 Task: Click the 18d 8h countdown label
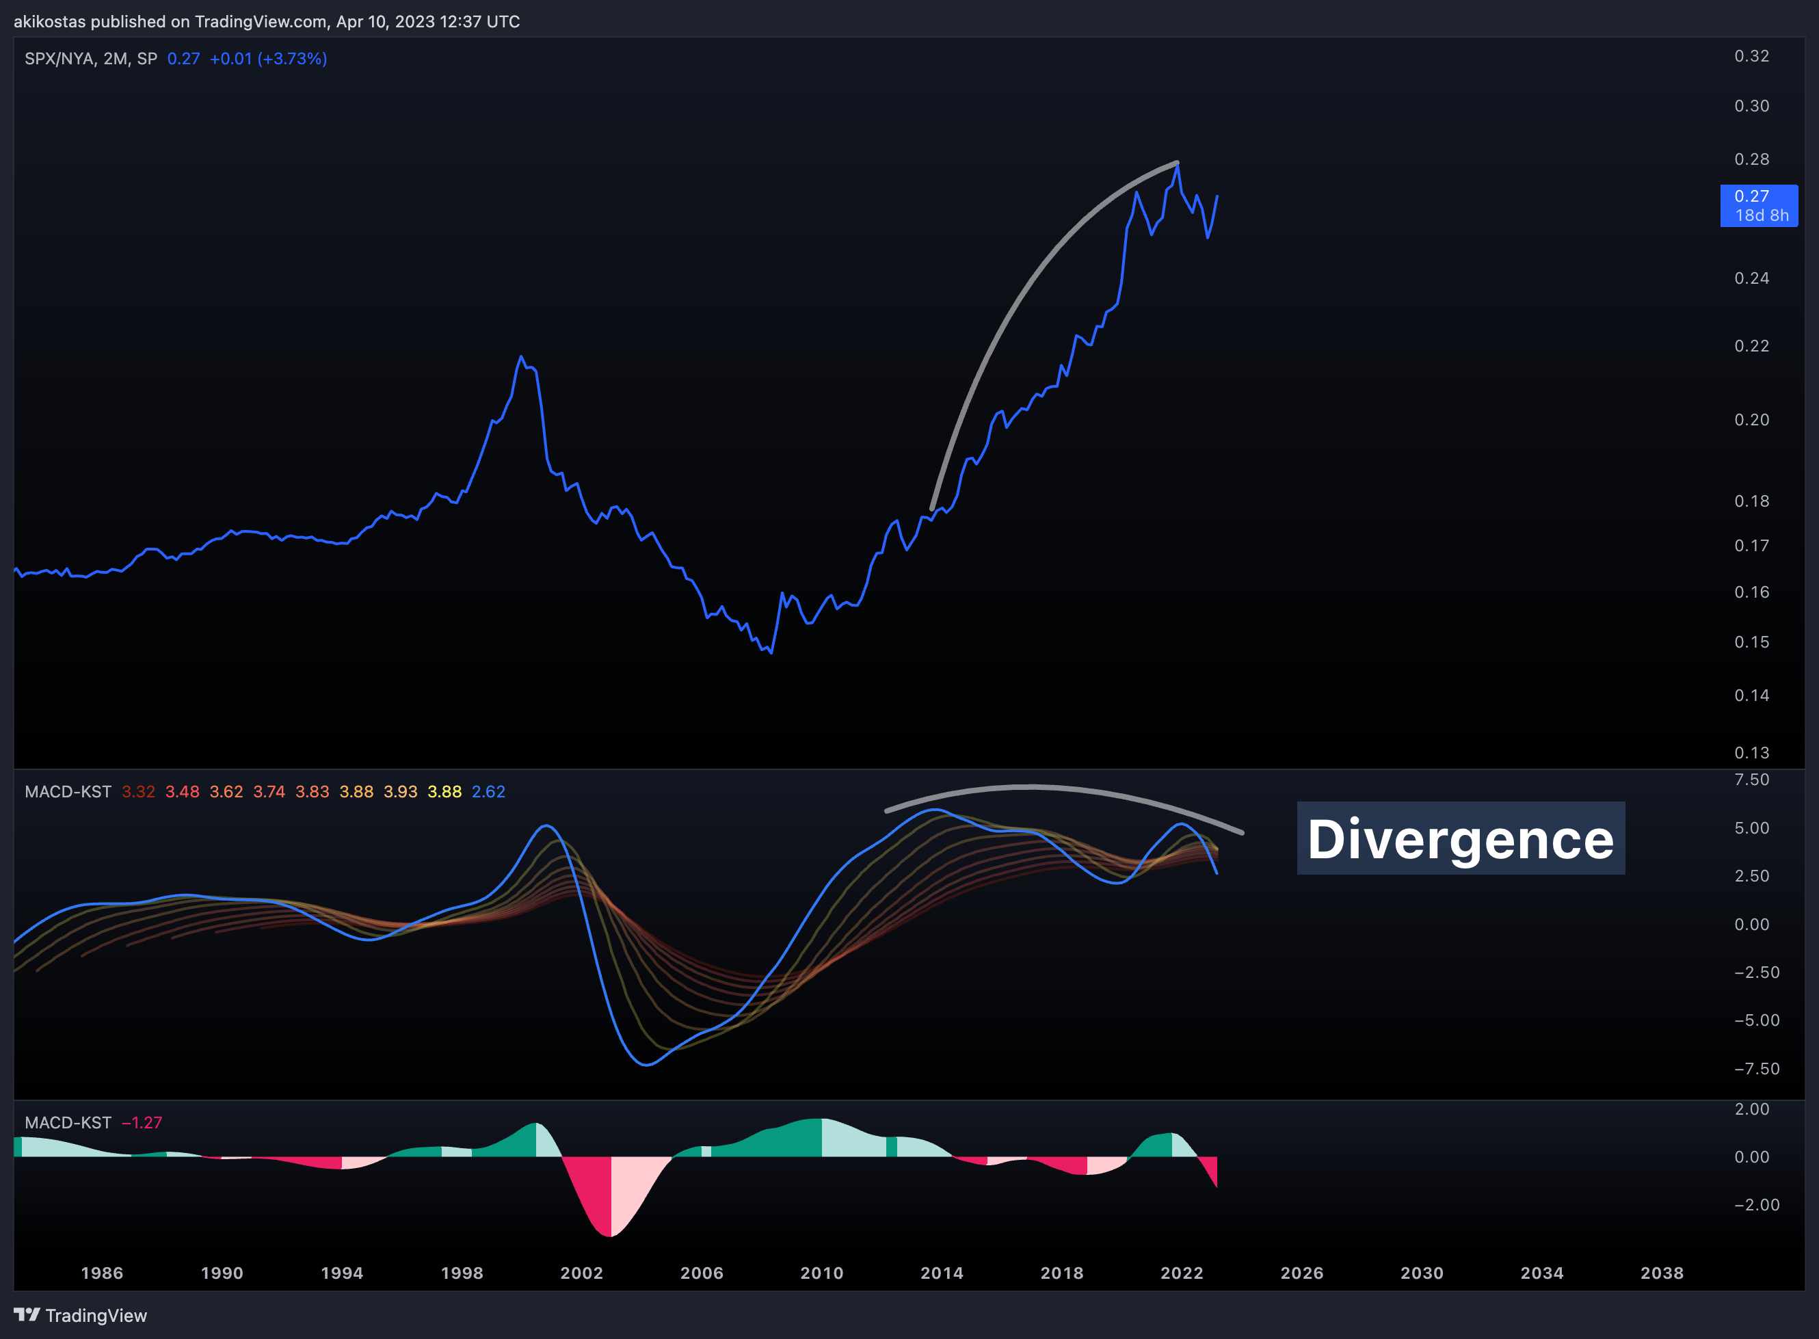pos(1762,215)
